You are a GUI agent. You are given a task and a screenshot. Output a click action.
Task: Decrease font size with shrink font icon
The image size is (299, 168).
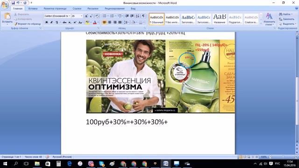(x=91, y=16)
